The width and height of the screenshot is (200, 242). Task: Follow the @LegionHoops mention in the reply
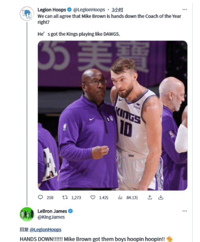click(46, 230)
